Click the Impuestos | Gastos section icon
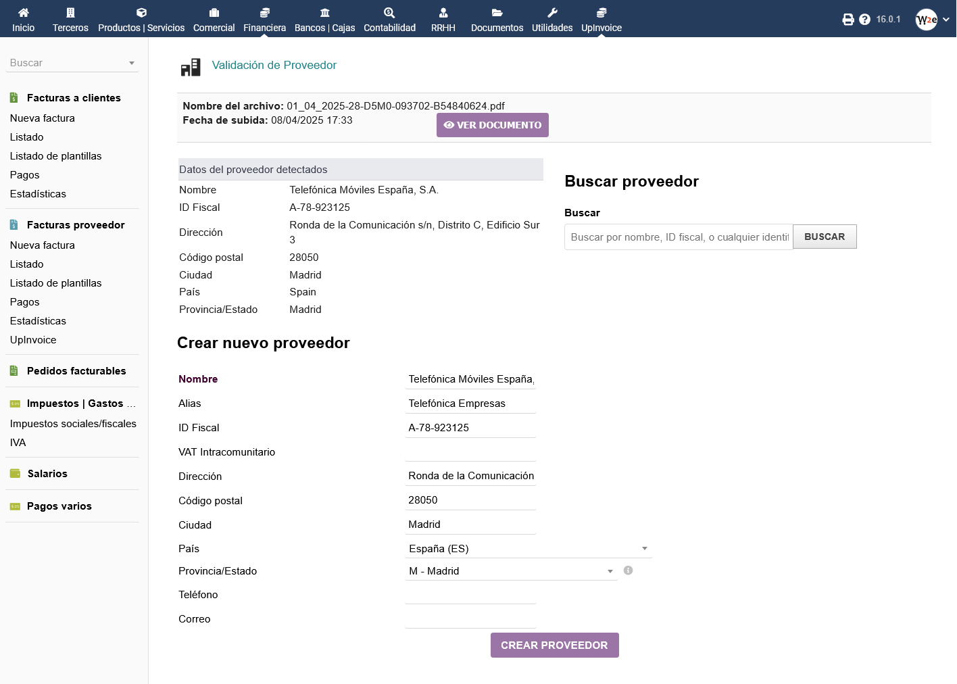957x684 pixels. coord(15,404)
